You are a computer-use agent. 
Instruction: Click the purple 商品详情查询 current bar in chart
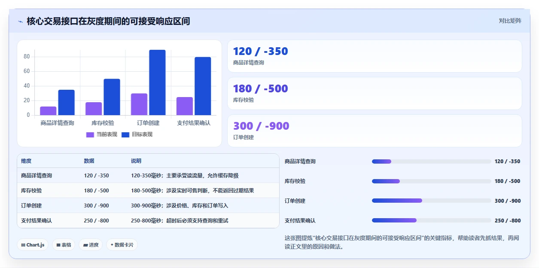click(48, 111)
